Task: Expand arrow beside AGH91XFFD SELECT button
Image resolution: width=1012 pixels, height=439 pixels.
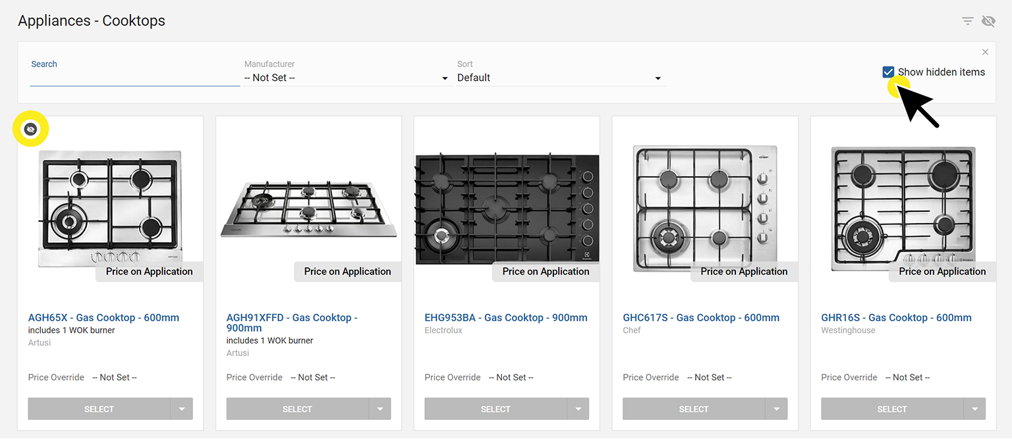Action: (380, 409)
